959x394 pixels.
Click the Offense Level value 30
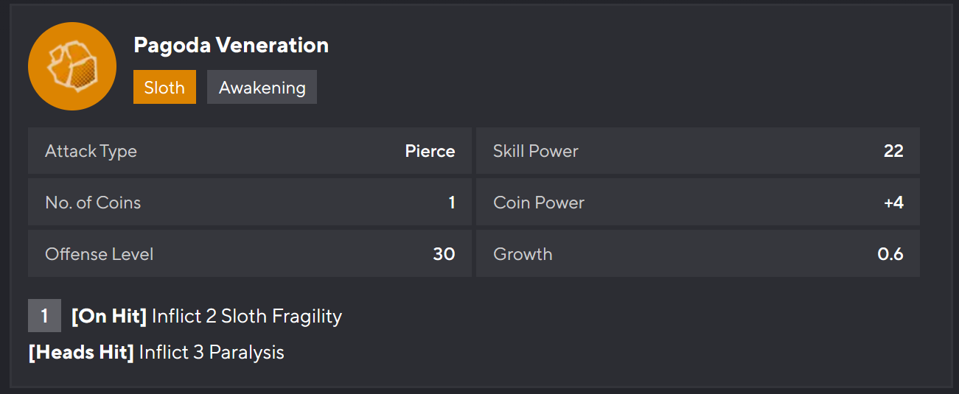pyautogui.click(x=444, y=254)
